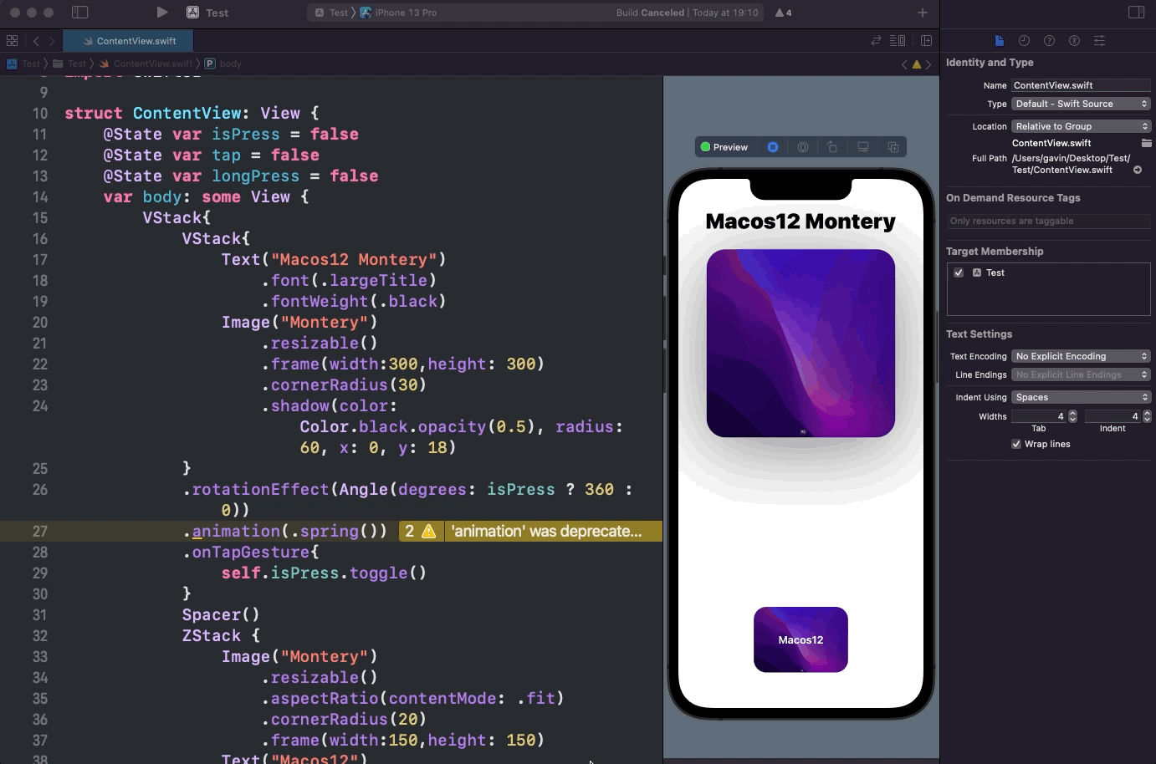Adjust Indent width stepper
This screenshot has width=1156, height=764.
click(x=1147, y=416)
